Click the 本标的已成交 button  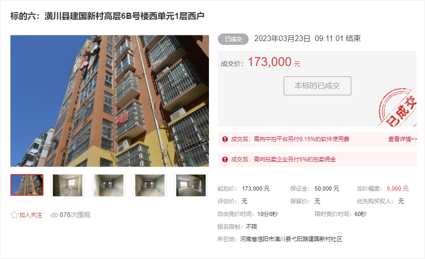317,86
